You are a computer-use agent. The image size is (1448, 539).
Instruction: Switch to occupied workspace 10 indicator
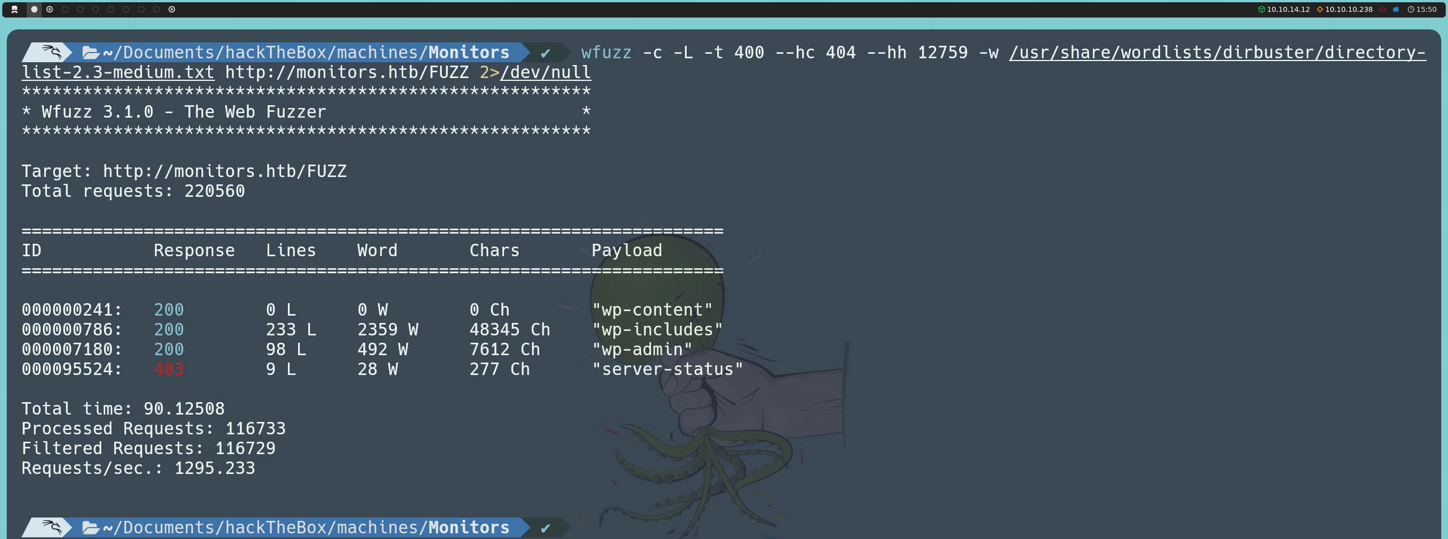tap(172, 10)
